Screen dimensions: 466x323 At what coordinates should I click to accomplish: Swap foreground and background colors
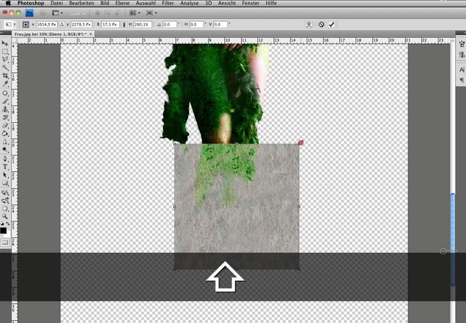pos(8,223)
